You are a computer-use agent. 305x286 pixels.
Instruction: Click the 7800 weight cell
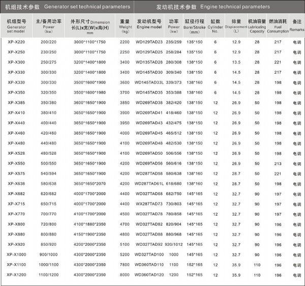(125, 265)
